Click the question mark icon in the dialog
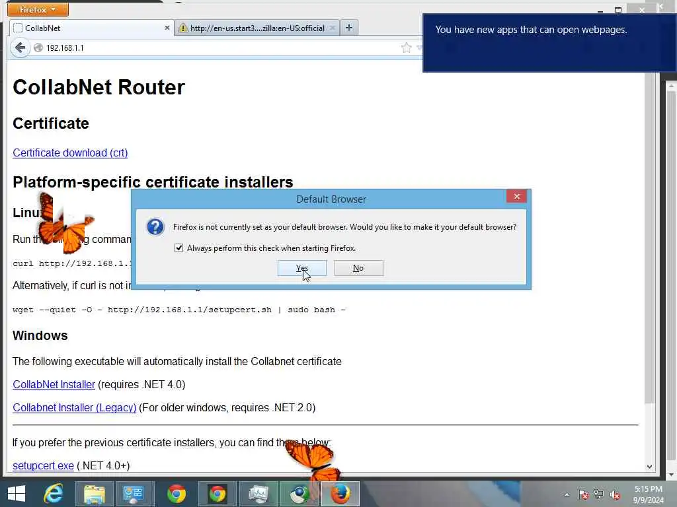677x507 pixels. 155,227
